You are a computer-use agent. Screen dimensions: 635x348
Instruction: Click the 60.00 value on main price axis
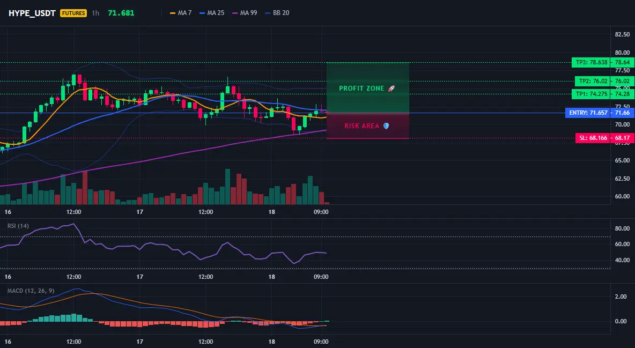point(622,196)
